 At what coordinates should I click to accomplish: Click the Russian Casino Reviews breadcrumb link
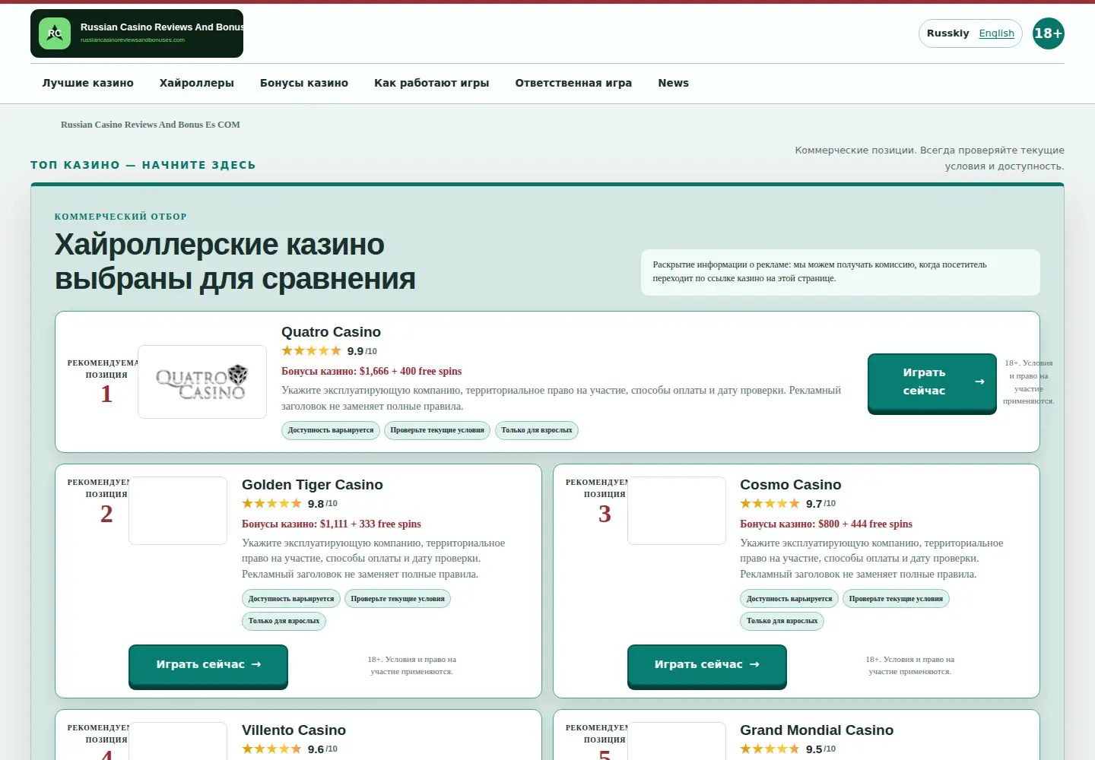pyautogui.click(x=151, y=125)
